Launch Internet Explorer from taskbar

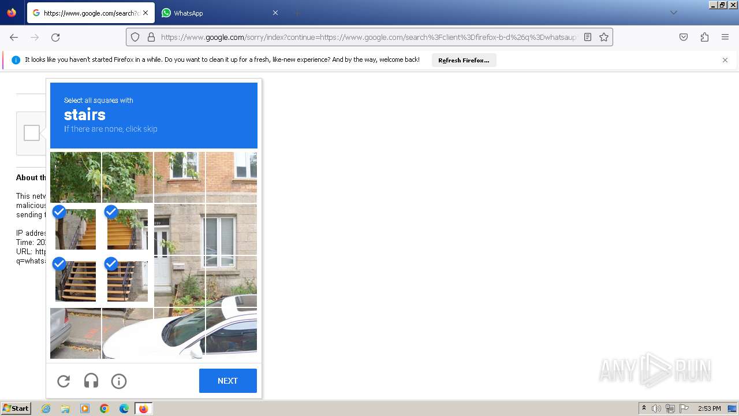point(46,408)
